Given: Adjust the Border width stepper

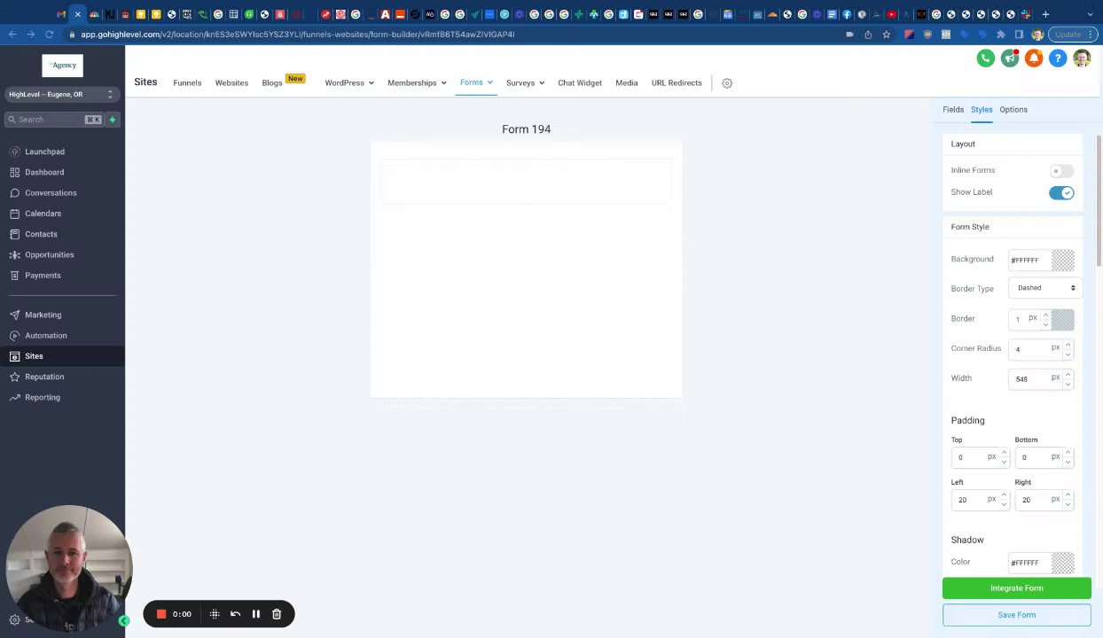Looking at the screenshot, I should tap(1045, 319).
